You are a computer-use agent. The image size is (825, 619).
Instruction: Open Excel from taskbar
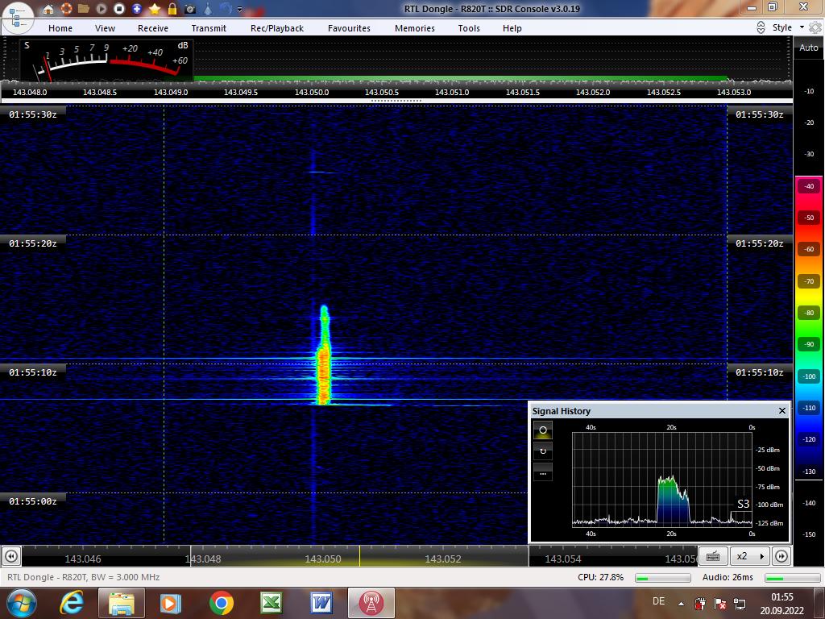pos(271,603)
